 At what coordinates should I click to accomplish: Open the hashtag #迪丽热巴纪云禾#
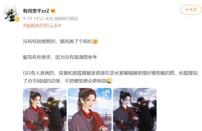tap(42, 26)
